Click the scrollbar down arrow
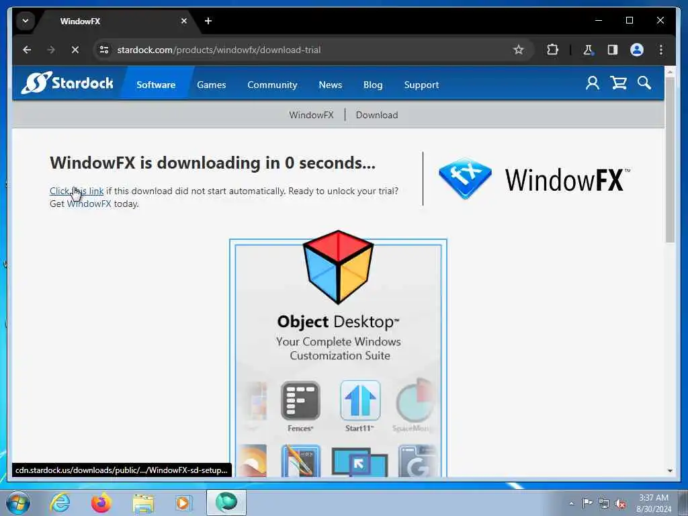 [x=670, y=471]
